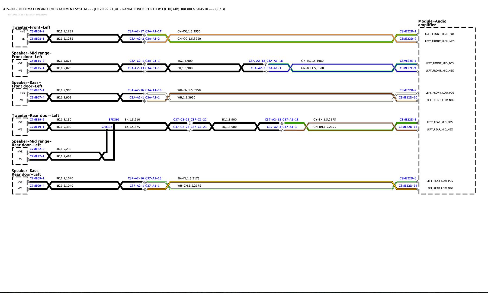
Task: Select wire label GY-BU,1.5,3980
Action: 312,61
